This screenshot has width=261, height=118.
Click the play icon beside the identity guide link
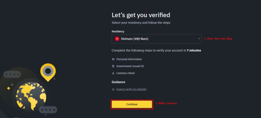tap(113, 89)
